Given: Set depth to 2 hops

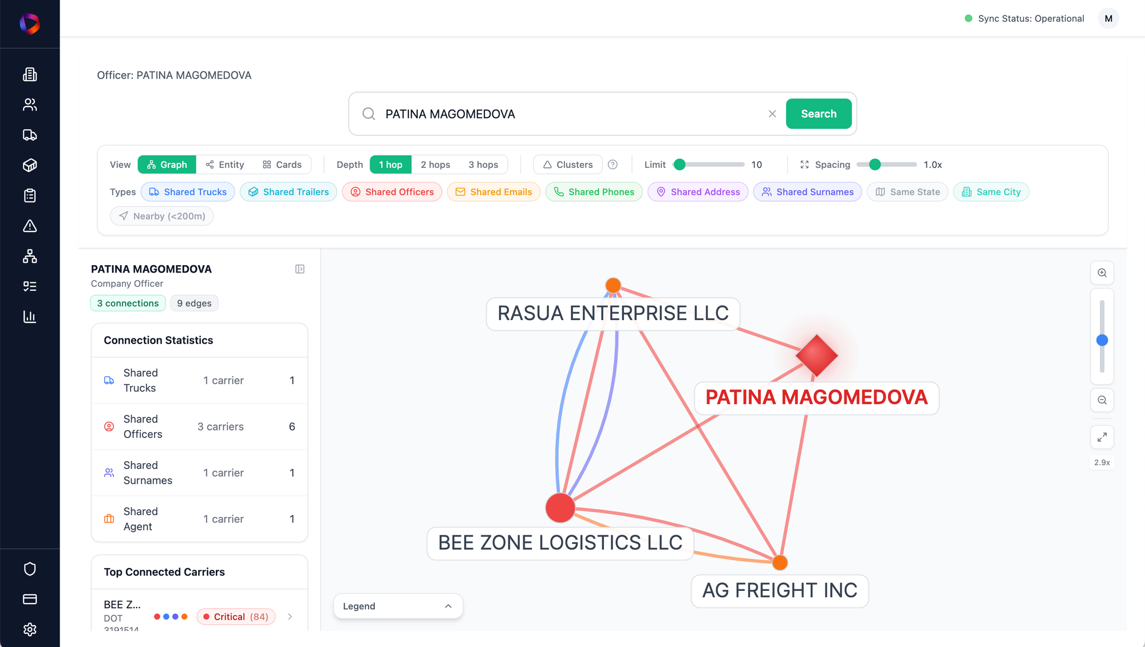Looking at the screenshot, I should pyautogui.click(x=435, y=164).
